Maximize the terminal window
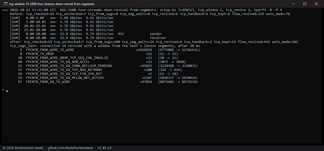The width and height of the screenshot is (324, 151). [305, 4]
